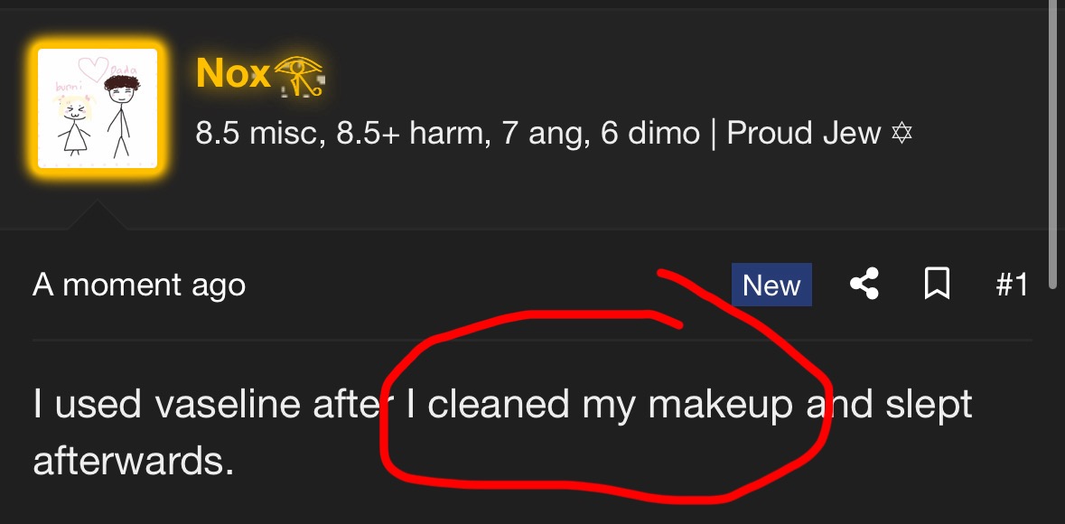Click the word "afterwards." in the post
The height and width of the screenshot is (524, 1065).
click(x=133, y=461)
